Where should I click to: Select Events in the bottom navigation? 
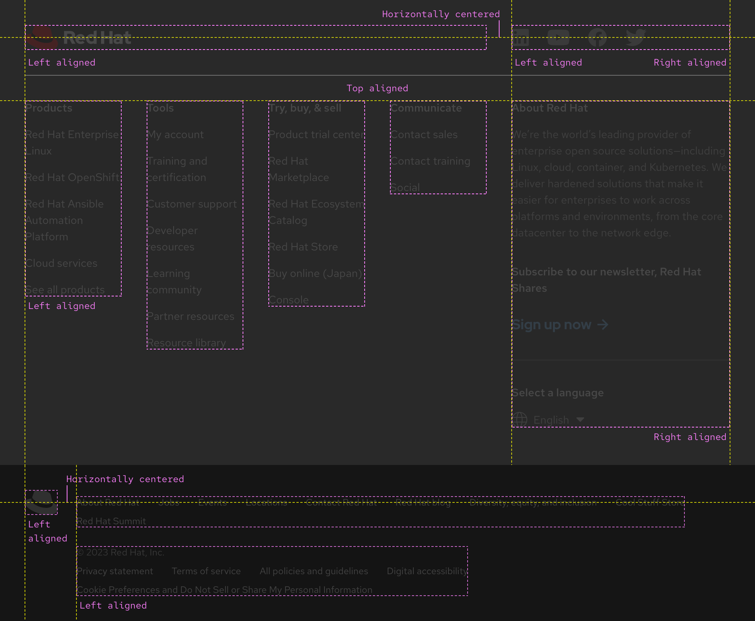[x=213, y=503]
